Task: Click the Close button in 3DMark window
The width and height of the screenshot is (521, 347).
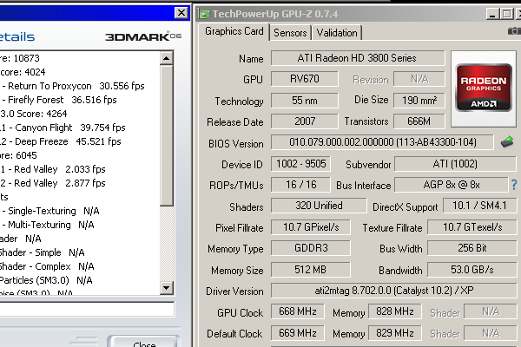Action: [144, 342]
